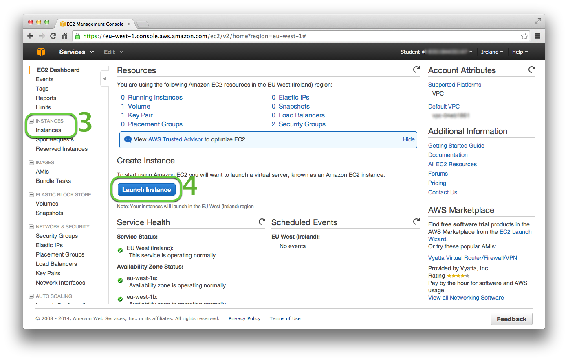Hide the Trusted Advisor banner
The image size is (568, 361).
click(x=409, y=139)
